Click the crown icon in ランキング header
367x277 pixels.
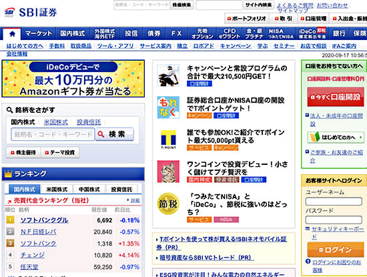[8, 174]
